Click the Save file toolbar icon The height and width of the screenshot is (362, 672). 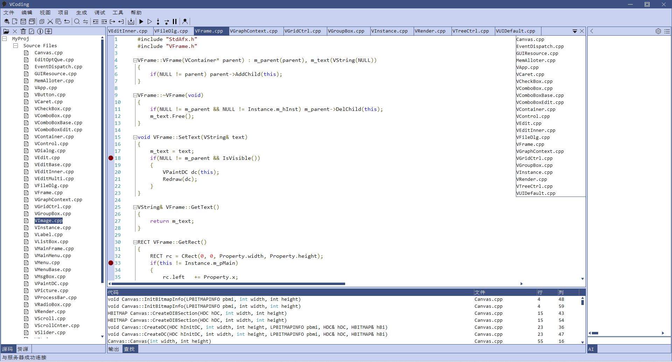point(23,22)
